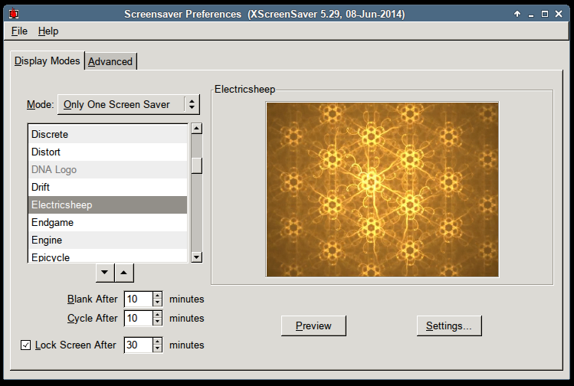Click the up arrow below the screensaver list
Viewport: 574px width, 386px height.
pyautogui.click(x=126, y=273)
